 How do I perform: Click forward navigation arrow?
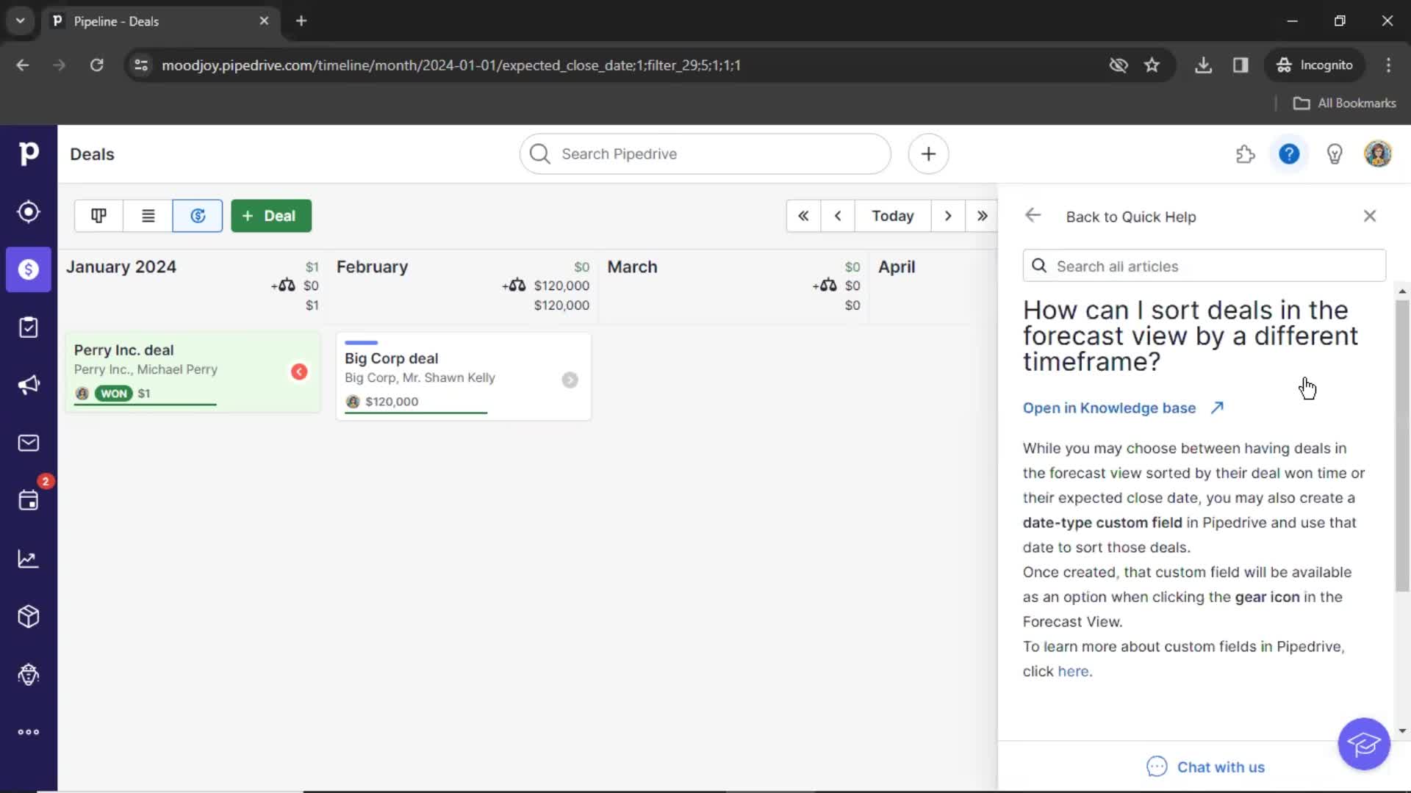tap(948, 215)
